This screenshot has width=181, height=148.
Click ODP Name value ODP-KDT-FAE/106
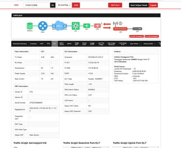(x=140, y=81)
